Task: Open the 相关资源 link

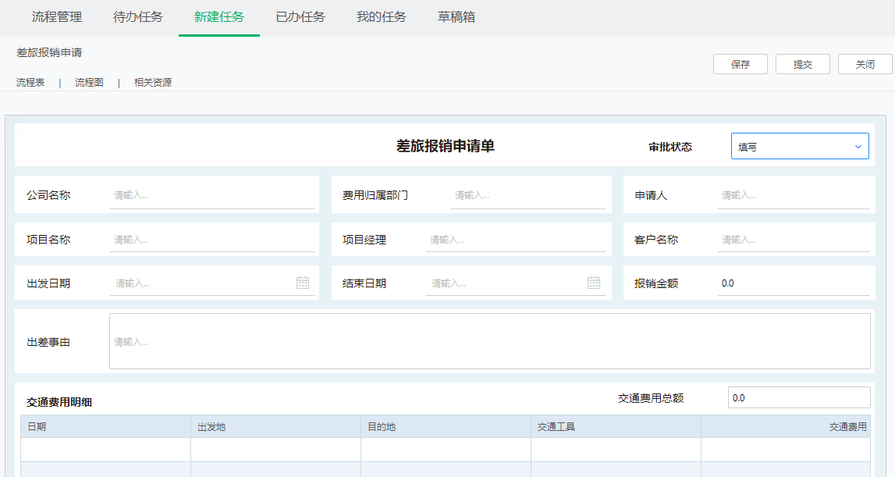Action: pyautogui.click(x=153, y=83)
